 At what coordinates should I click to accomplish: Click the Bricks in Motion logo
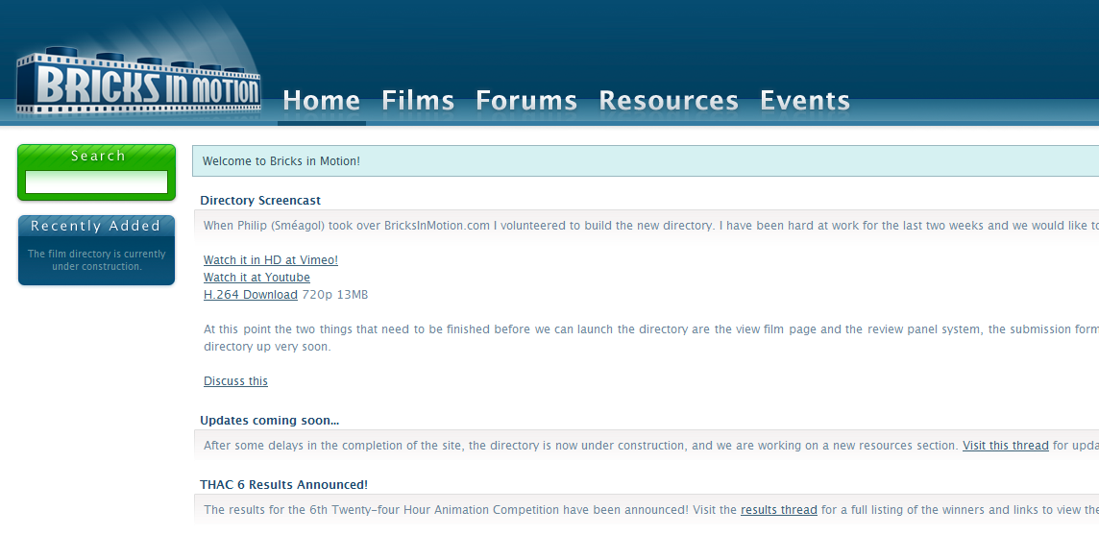(138, 81)
